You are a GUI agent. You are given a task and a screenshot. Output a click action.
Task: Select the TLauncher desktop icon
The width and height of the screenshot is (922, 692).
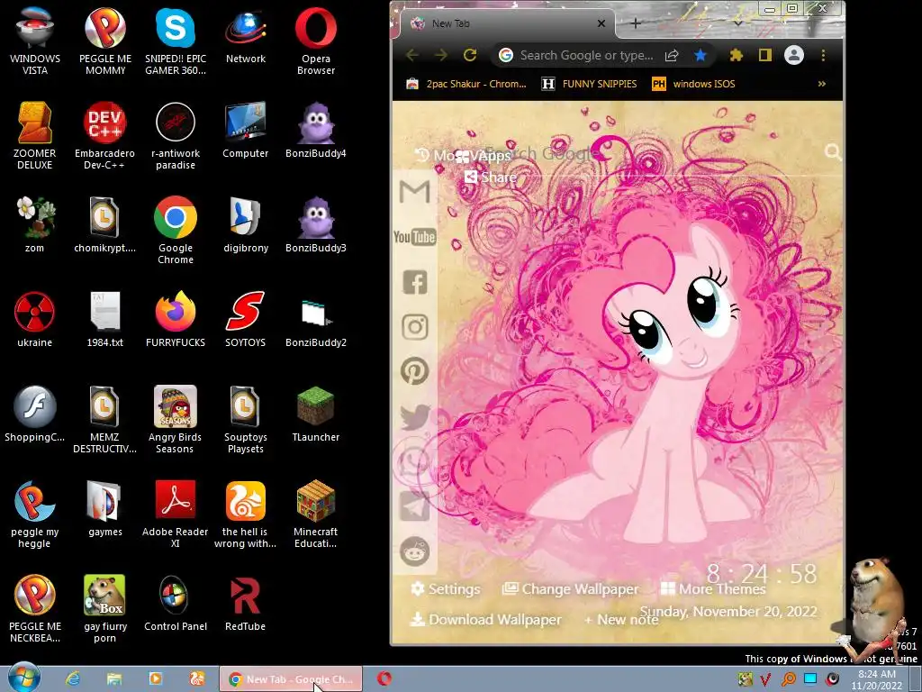coord(316,414)
